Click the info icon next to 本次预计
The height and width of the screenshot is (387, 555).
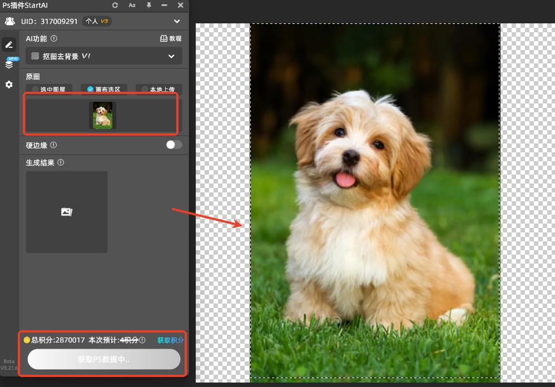click(x=142, y=340)
